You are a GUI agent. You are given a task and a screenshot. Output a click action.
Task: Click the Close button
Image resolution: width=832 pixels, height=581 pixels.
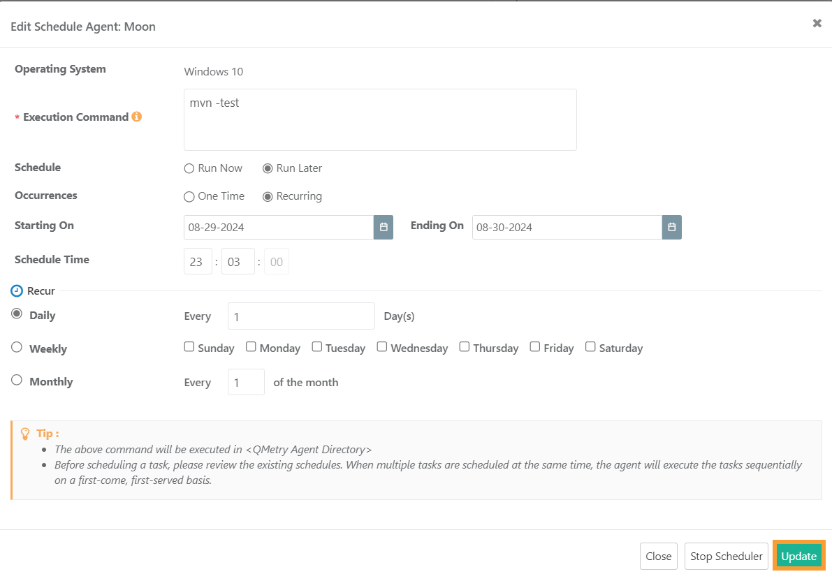tap(658, 556)
